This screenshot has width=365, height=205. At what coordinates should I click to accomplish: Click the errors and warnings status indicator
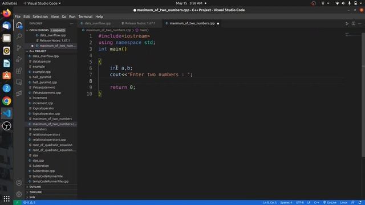29,203
